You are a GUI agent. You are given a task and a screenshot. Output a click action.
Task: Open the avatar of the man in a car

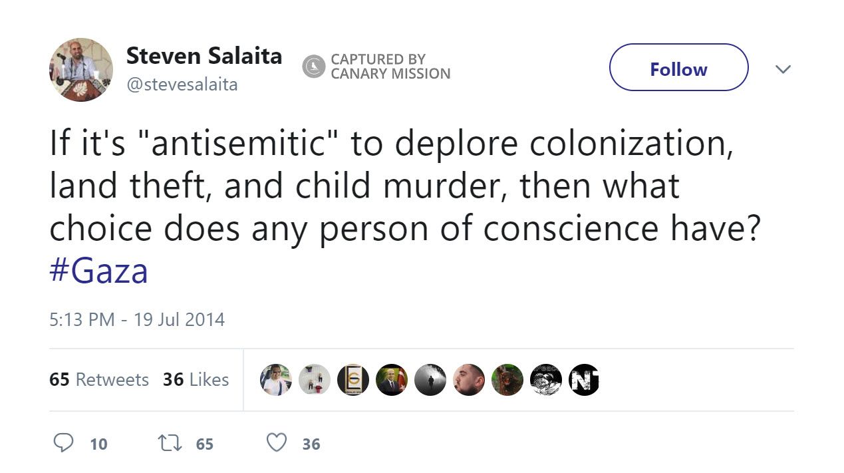275,380
